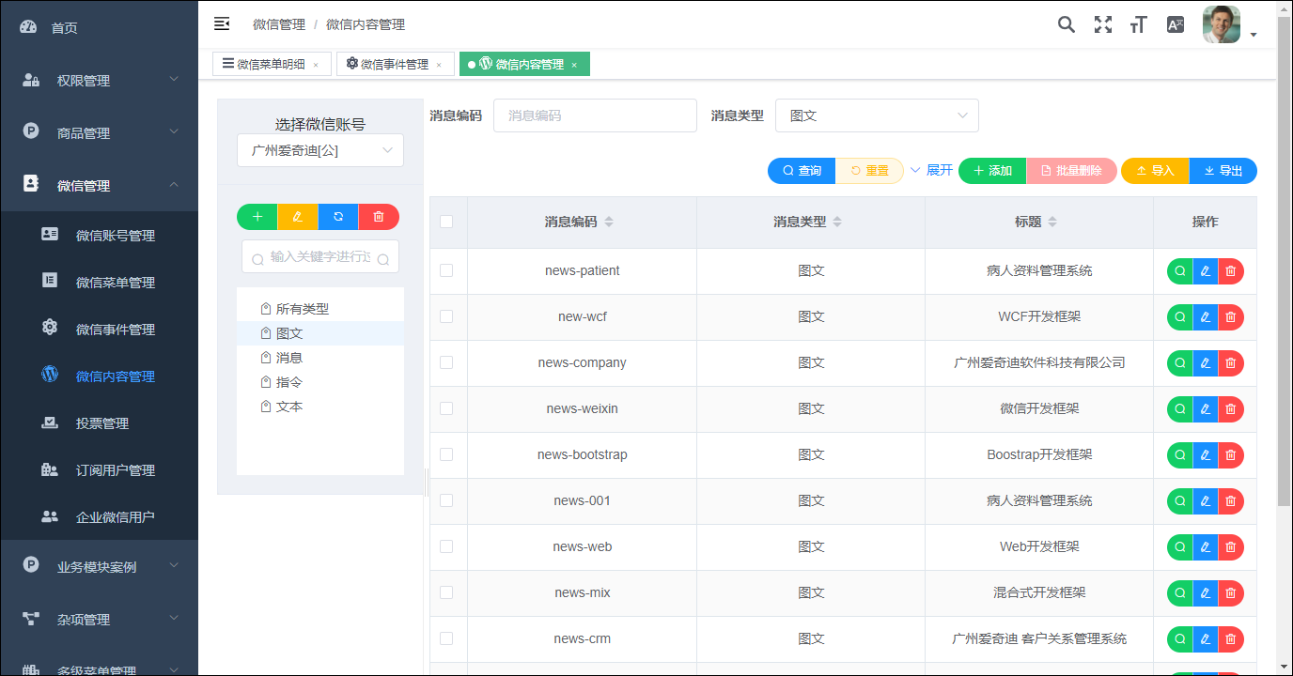This screenshot has height=676, width=1293.
Task: Open the font size setting icon
Action: pos(1139,24)
